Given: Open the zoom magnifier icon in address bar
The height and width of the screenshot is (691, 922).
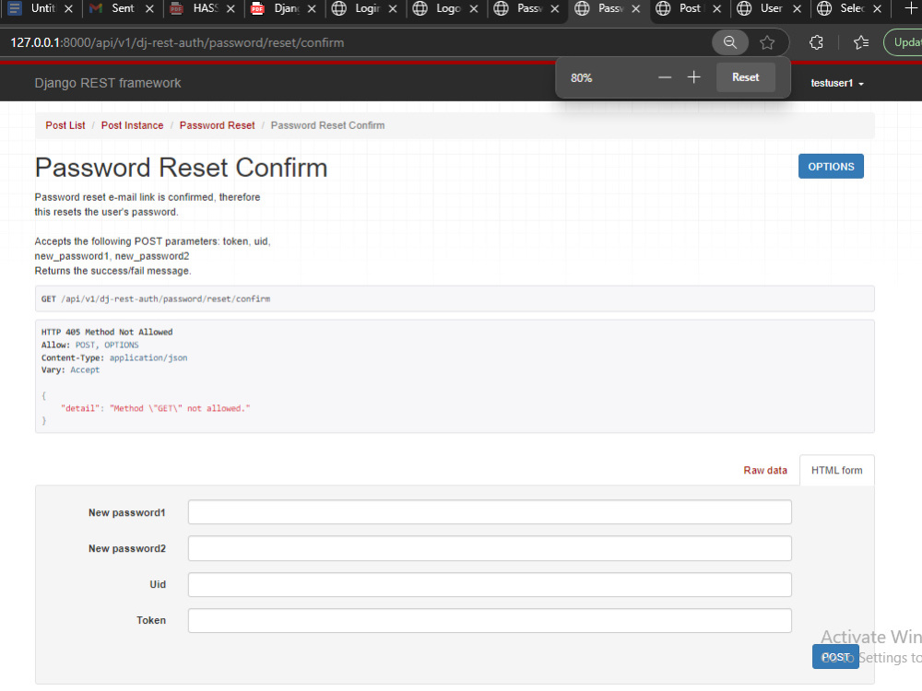Looking at the screenshot, I should pos(729,42).
